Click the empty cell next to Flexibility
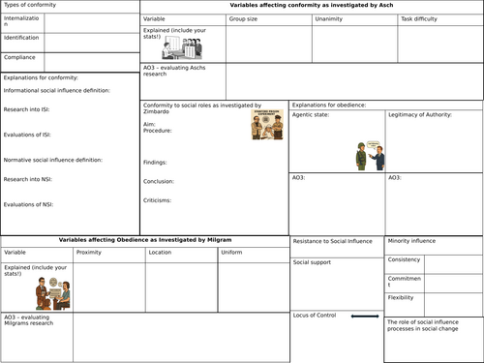Image resolution: width=484 pixels, height=363 pixels. pyautogui.click(x=454, y=305)
